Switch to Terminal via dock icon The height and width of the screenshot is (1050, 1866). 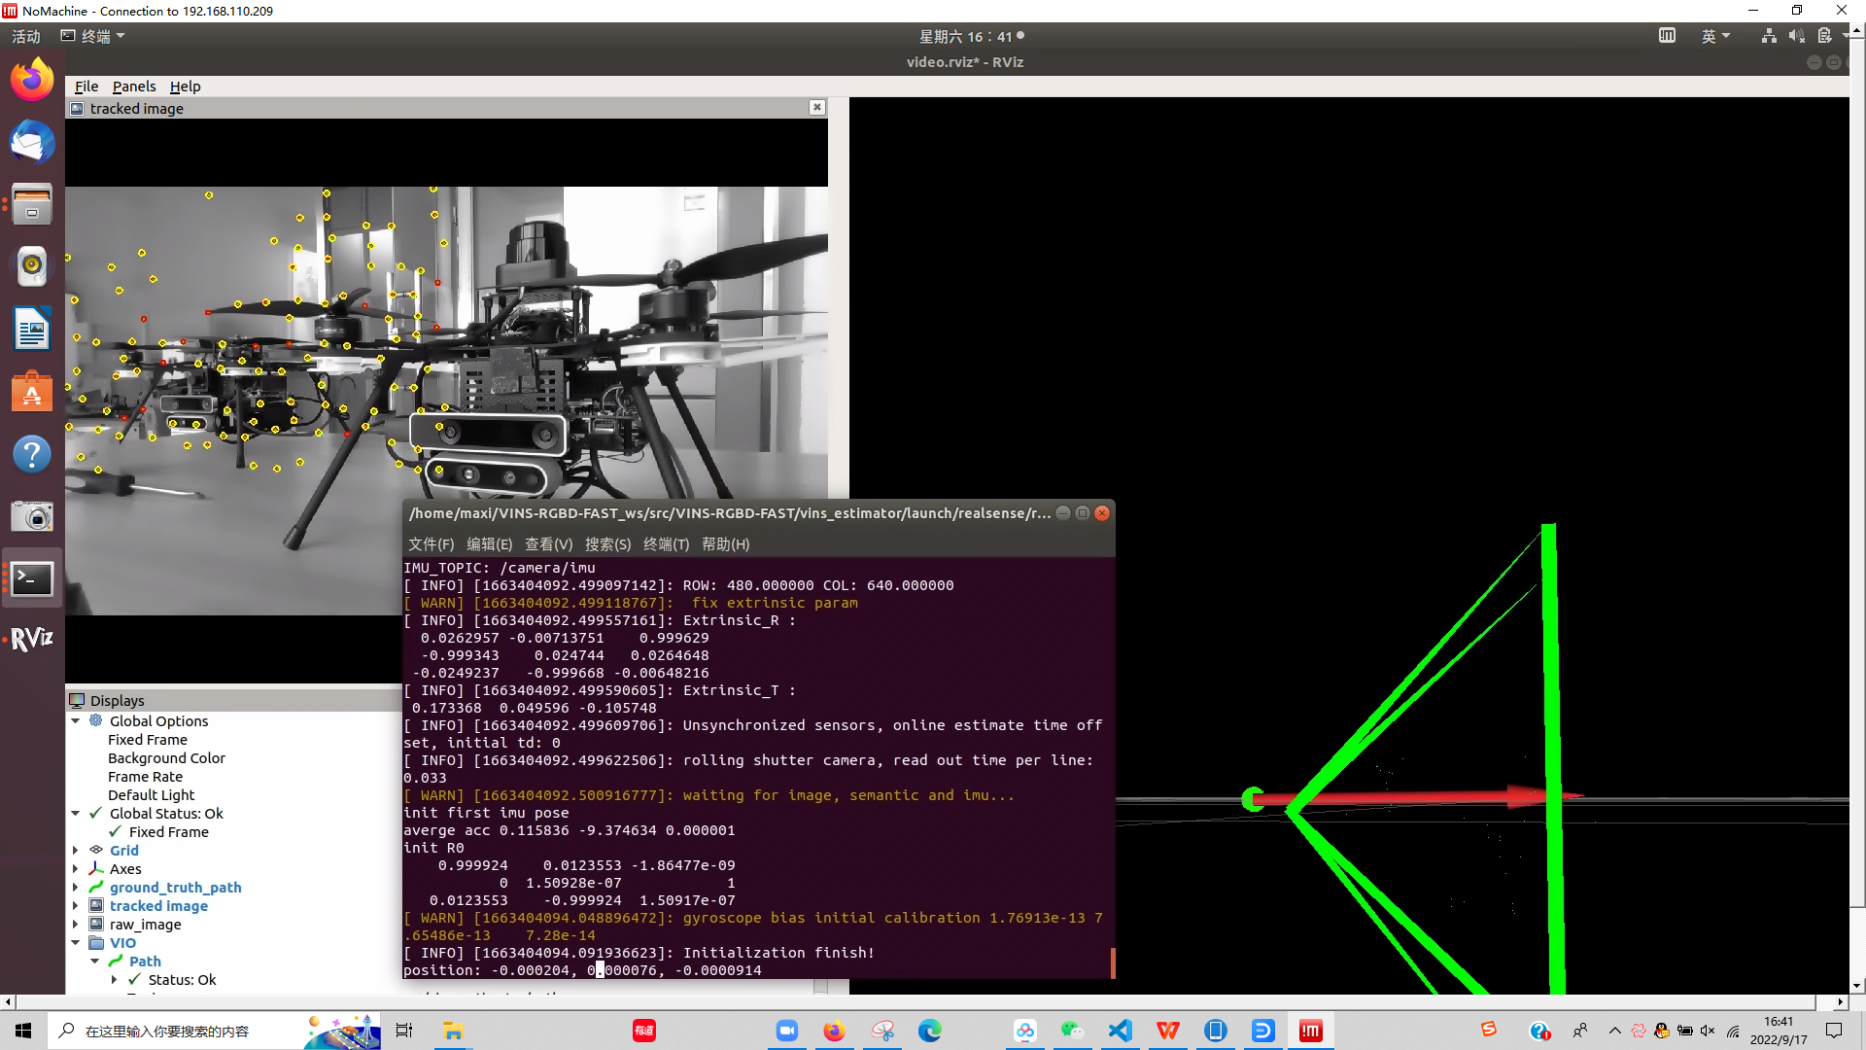click(32, 579)
